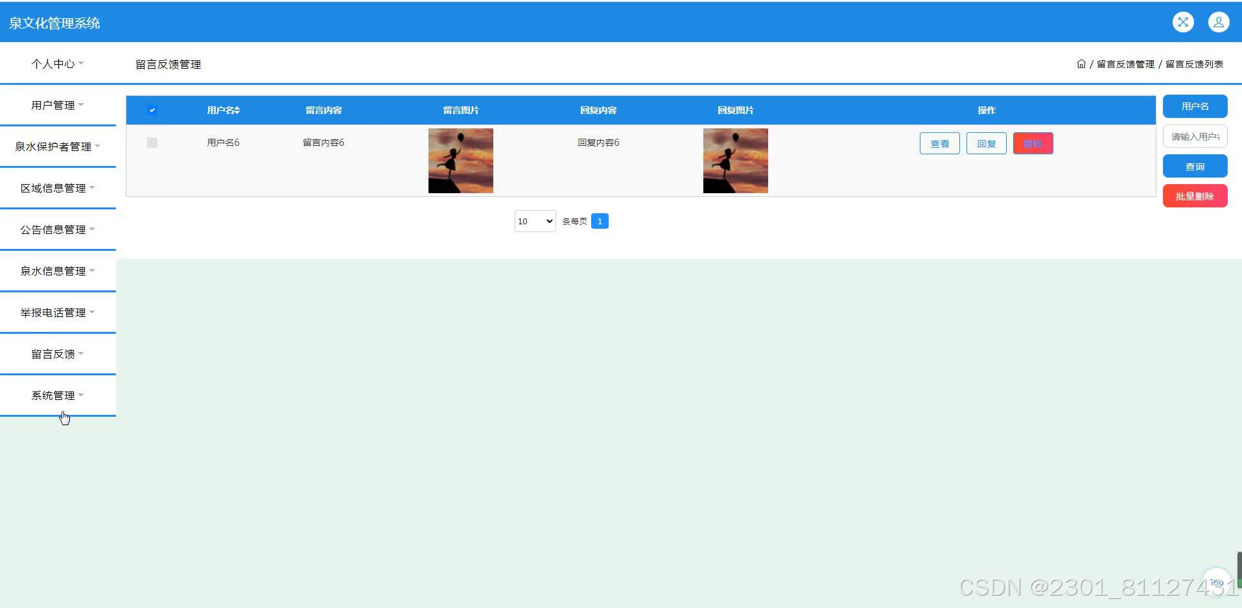Expand the 个人中心 sidebar menu
Viewport: 1242px width, 608px height.
click(58, 64)
